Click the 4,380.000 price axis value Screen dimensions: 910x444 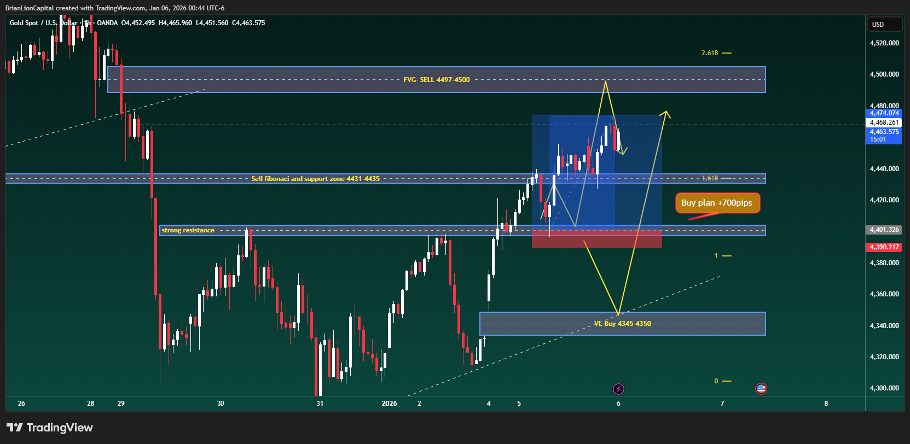[x=884, y=263]
